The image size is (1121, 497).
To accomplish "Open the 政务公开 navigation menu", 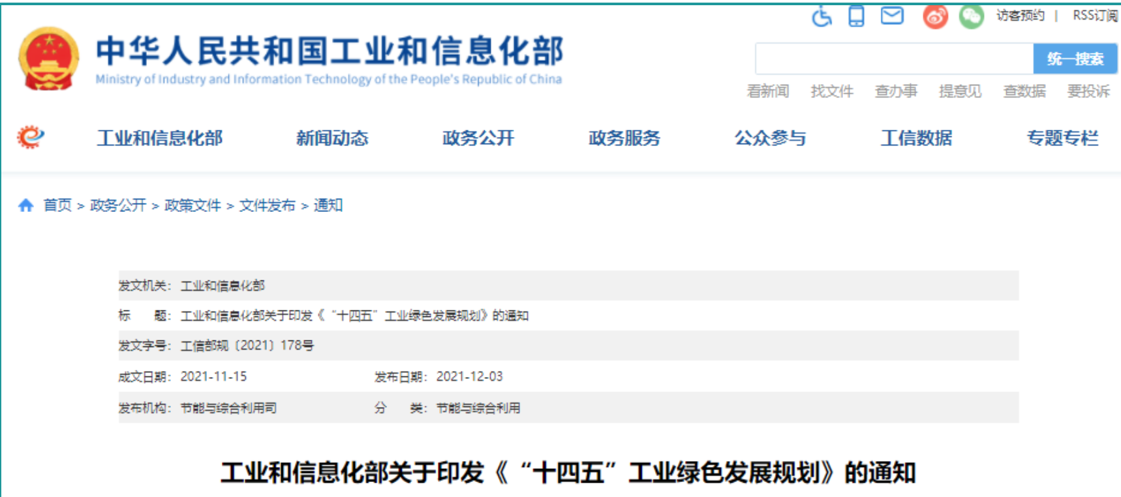I will [478, 138].
